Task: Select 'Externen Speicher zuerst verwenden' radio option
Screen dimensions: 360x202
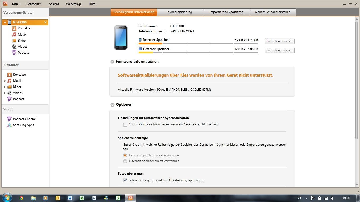Action: (x=125, y=161)
